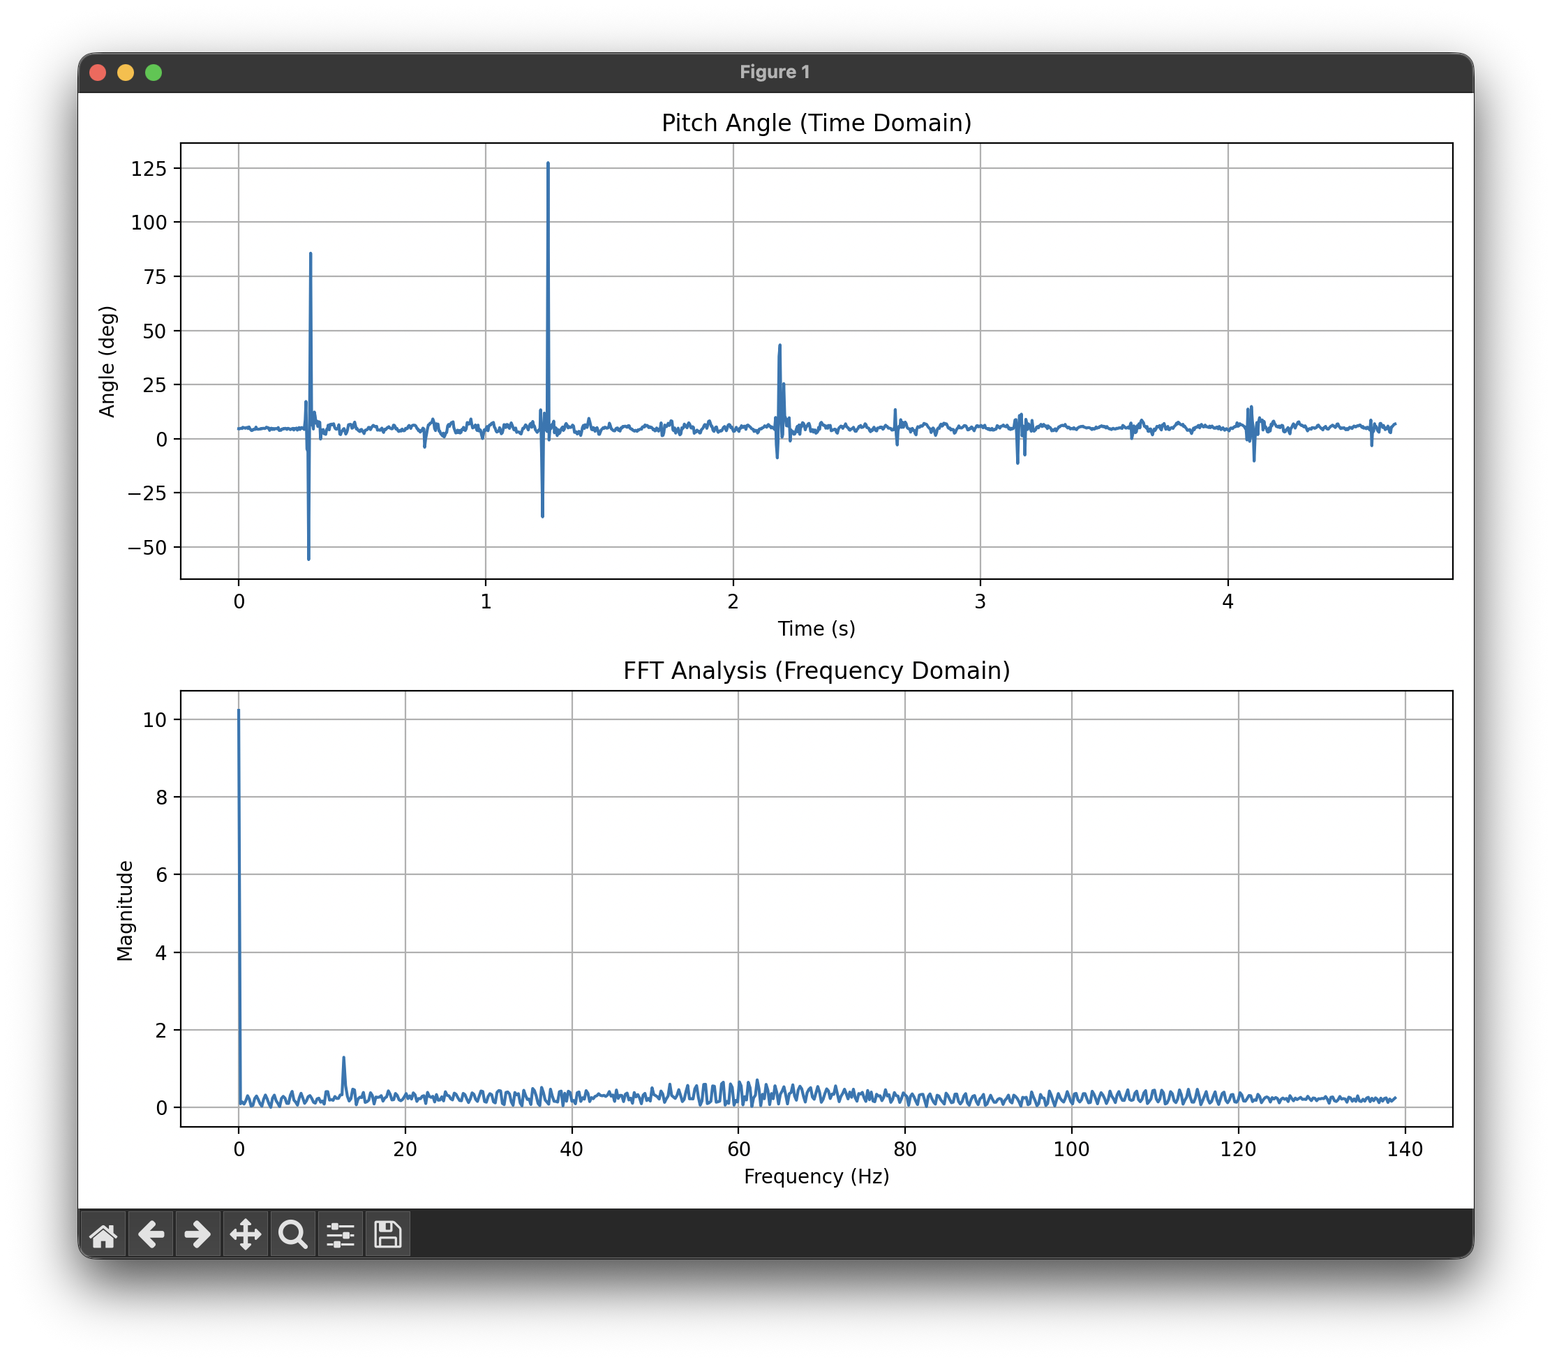Click the Pitch Angle (Time Domain) title
The image size is (1552, 1362).
pyautogui.click(x=816, y=122)
